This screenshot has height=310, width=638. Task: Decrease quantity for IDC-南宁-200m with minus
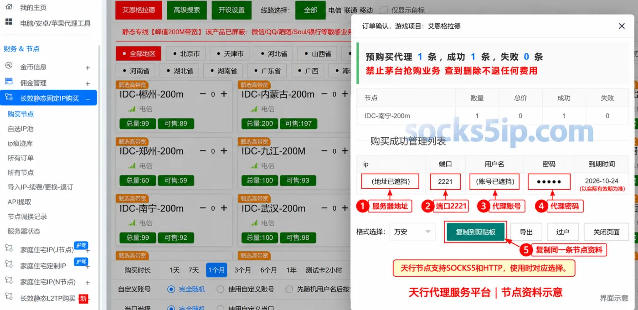(x=203, y=208)
